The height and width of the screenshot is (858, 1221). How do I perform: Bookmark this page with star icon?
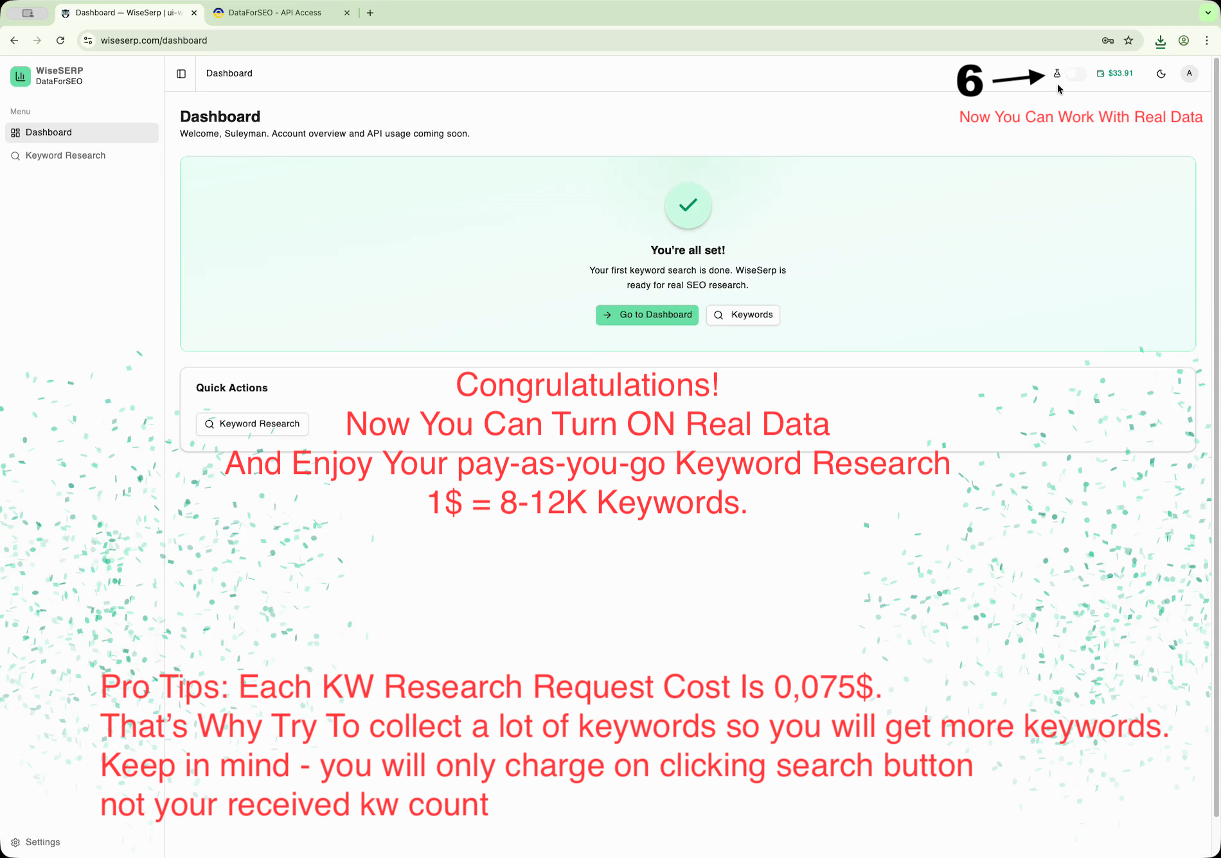tap(1128, 40)
